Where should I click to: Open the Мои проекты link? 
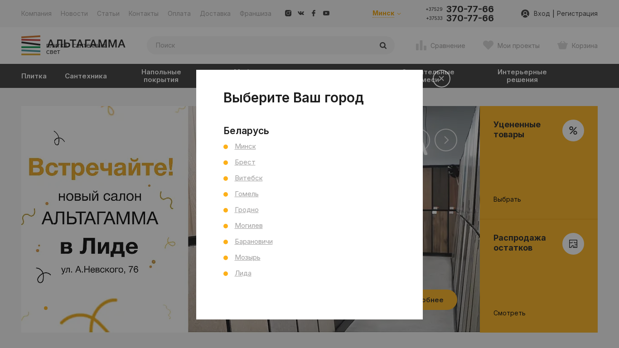[x=518, y=45]
